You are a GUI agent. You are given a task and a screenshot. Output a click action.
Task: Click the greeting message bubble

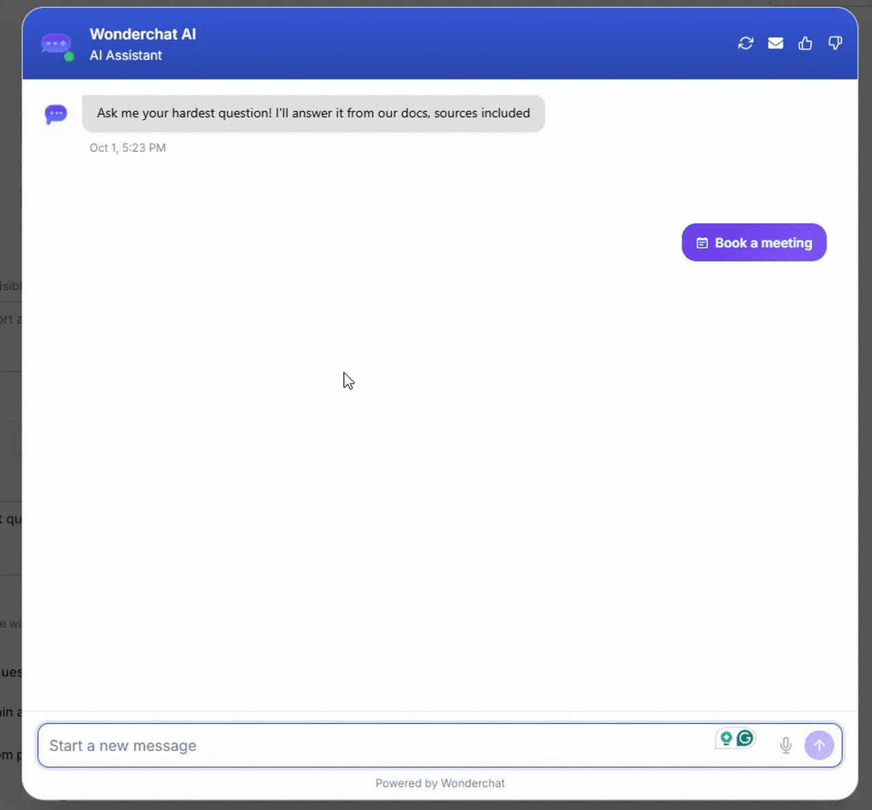click(313, 114)
